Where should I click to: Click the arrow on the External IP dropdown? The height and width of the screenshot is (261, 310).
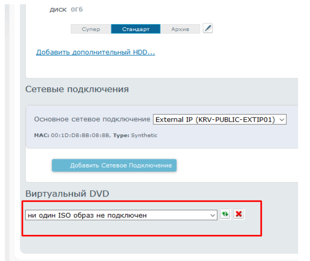281,120
